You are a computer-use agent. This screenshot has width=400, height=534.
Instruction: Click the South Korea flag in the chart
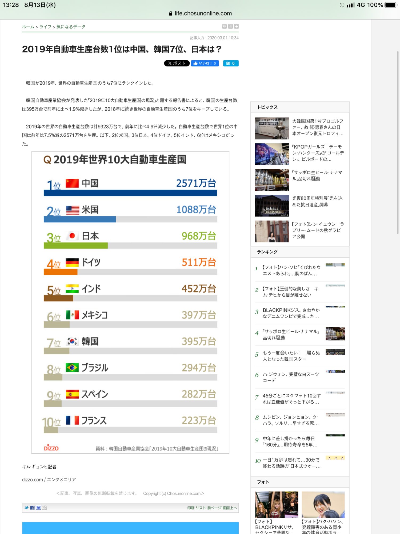[x=72, y=341]
